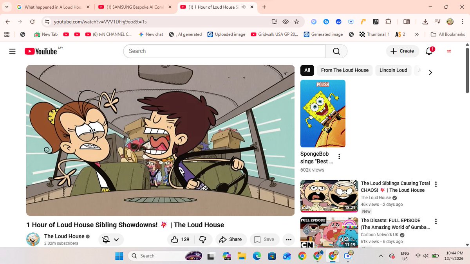Image resolution: width=470 pixels, height=264 pixels.
Task: Open The Loud House channel name link
Action: (64, 236)
